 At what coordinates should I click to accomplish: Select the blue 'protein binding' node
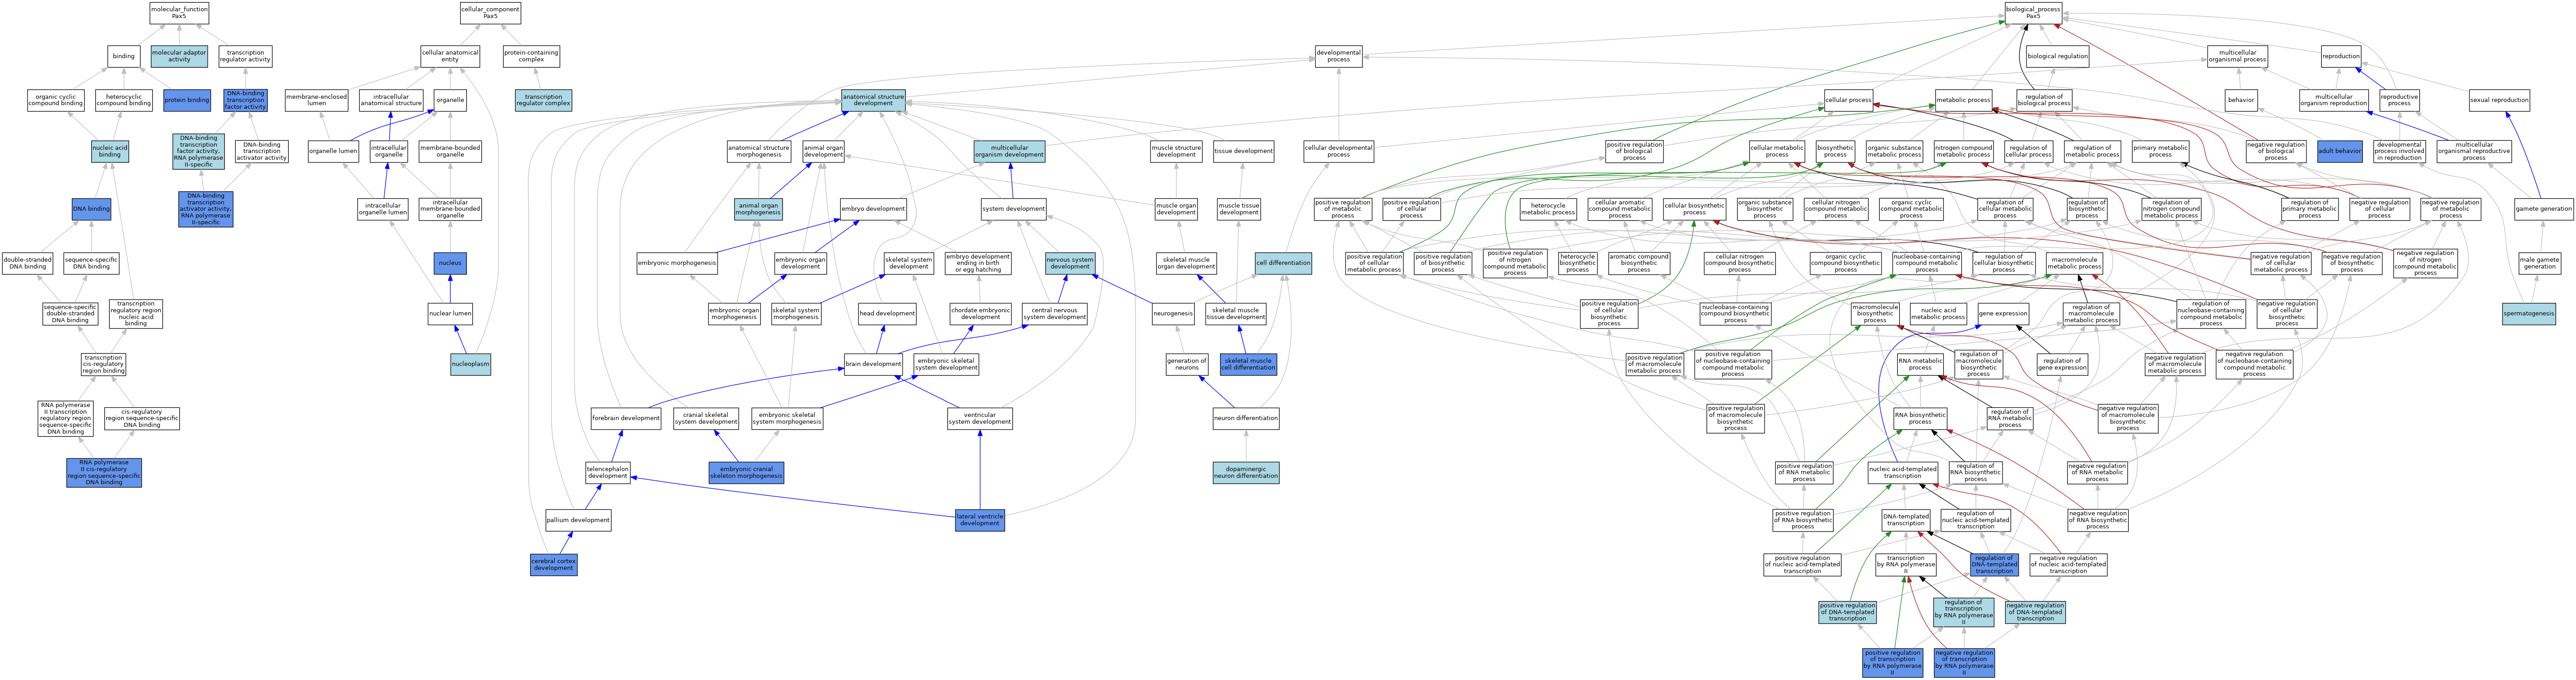(187, 100)
